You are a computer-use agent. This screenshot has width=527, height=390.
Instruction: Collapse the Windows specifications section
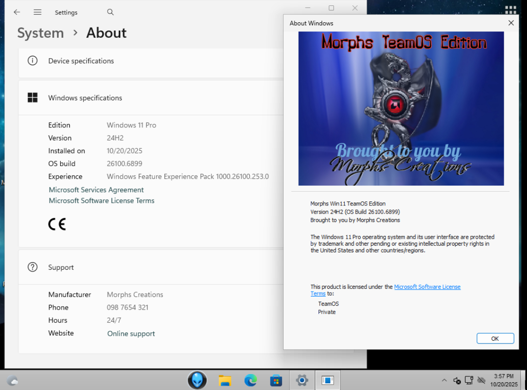coord(151,98)
